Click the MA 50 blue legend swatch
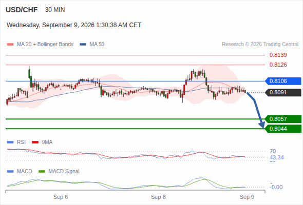The width and height of the screenshot is (303, 205). coord(83,45)
